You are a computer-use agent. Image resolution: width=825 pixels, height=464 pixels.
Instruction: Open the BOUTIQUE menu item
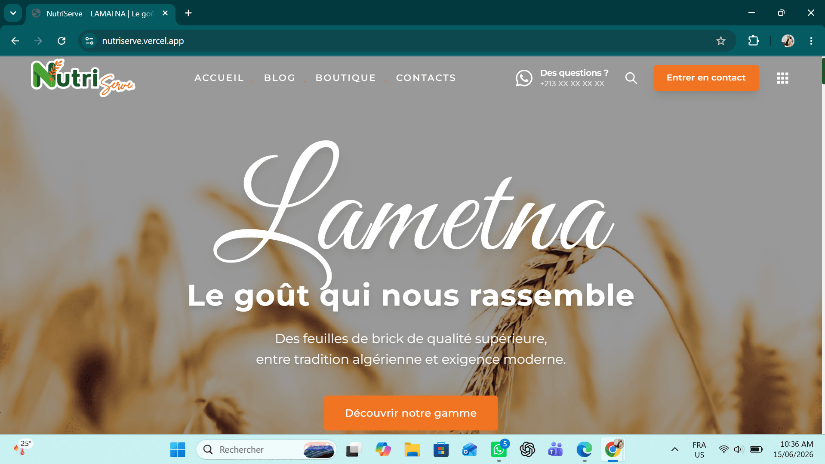click(x=346, y=78)
